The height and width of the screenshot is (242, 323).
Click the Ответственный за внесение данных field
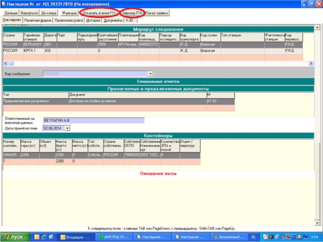coord(94,120)
